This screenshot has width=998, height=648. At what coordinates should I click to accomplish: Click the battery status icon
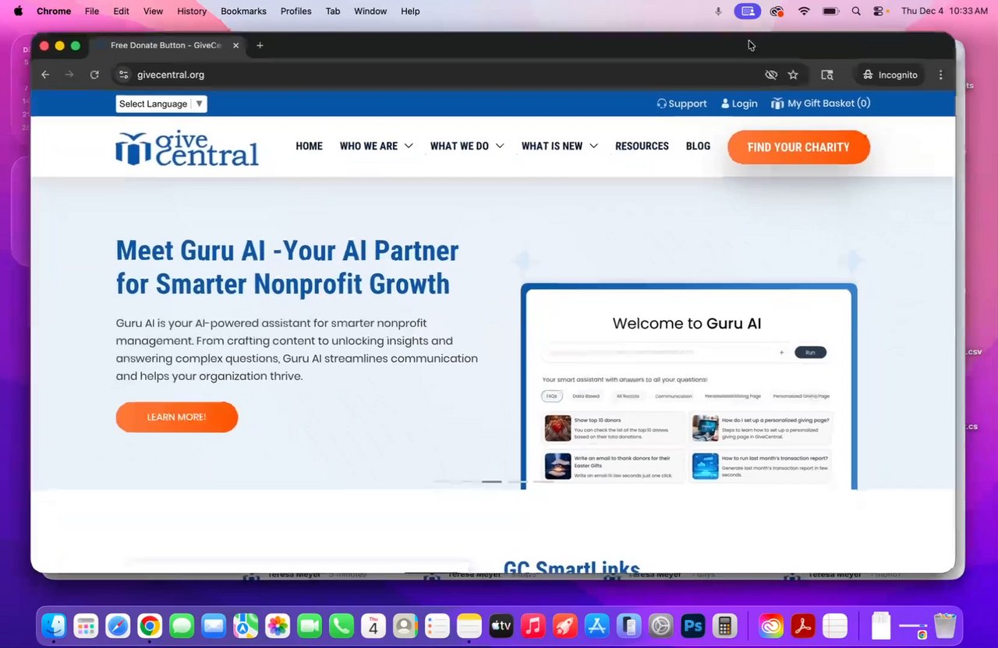point(830,11)
